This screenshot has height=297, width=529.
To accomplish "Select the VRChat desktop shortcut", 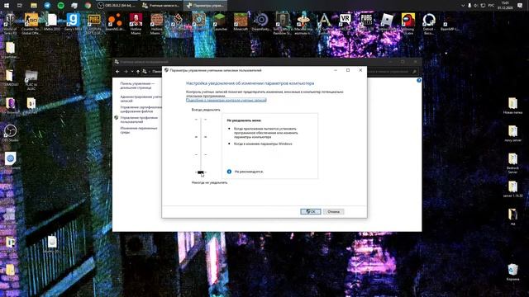I will (345, 22).
